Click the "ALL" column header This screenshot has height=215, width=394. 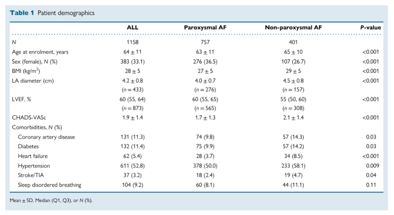click(132, 28)
